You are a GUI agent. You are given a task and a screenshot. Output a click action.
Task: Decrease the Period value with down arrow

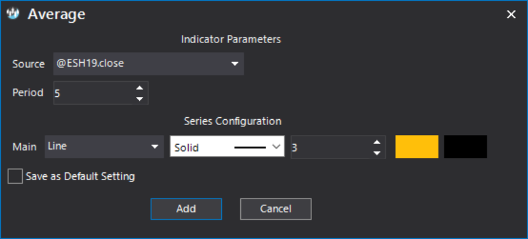click(139, 99)
